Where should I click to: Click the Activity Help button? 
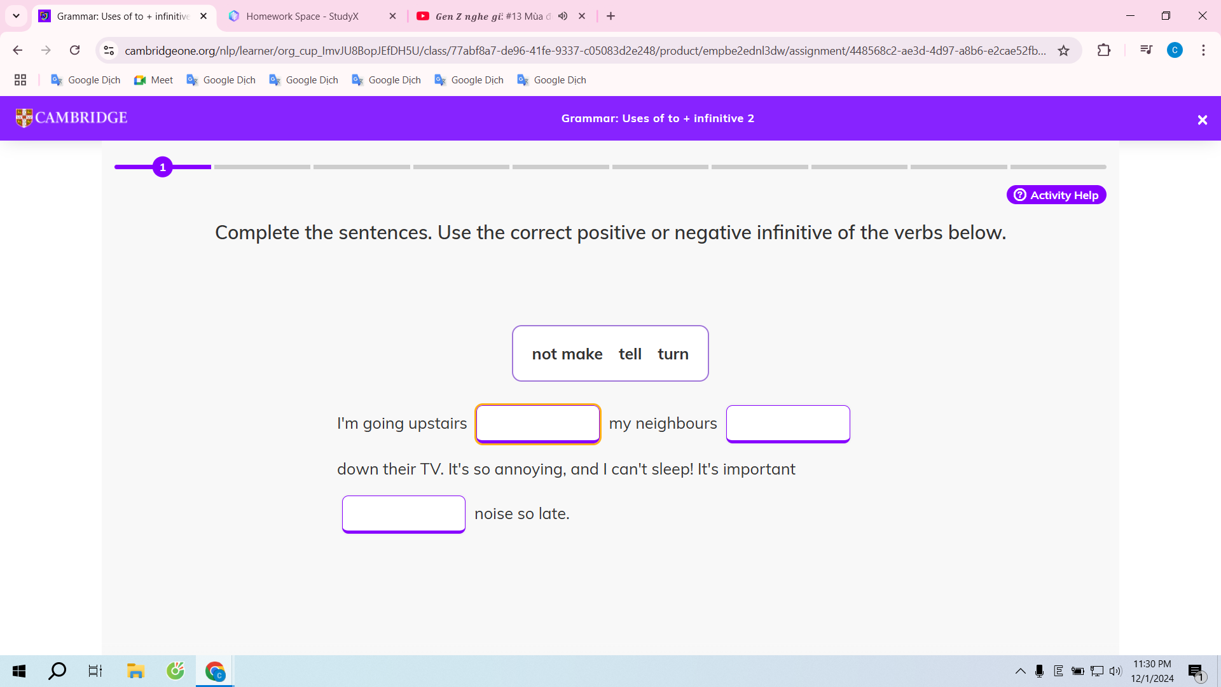pyautogui.click(x=1057, y=195)
